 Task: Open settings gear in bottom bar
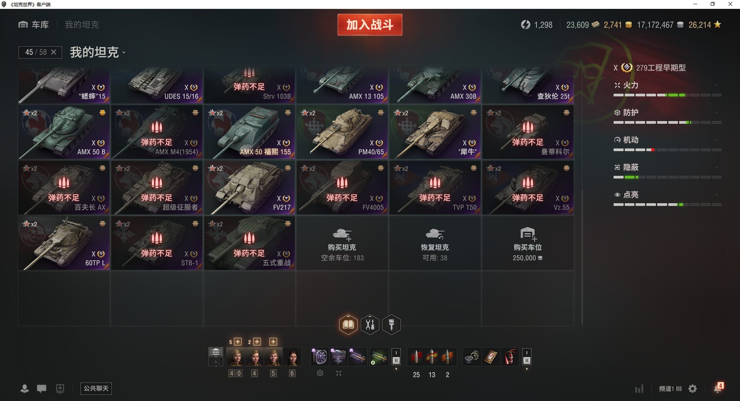[693, 389]
